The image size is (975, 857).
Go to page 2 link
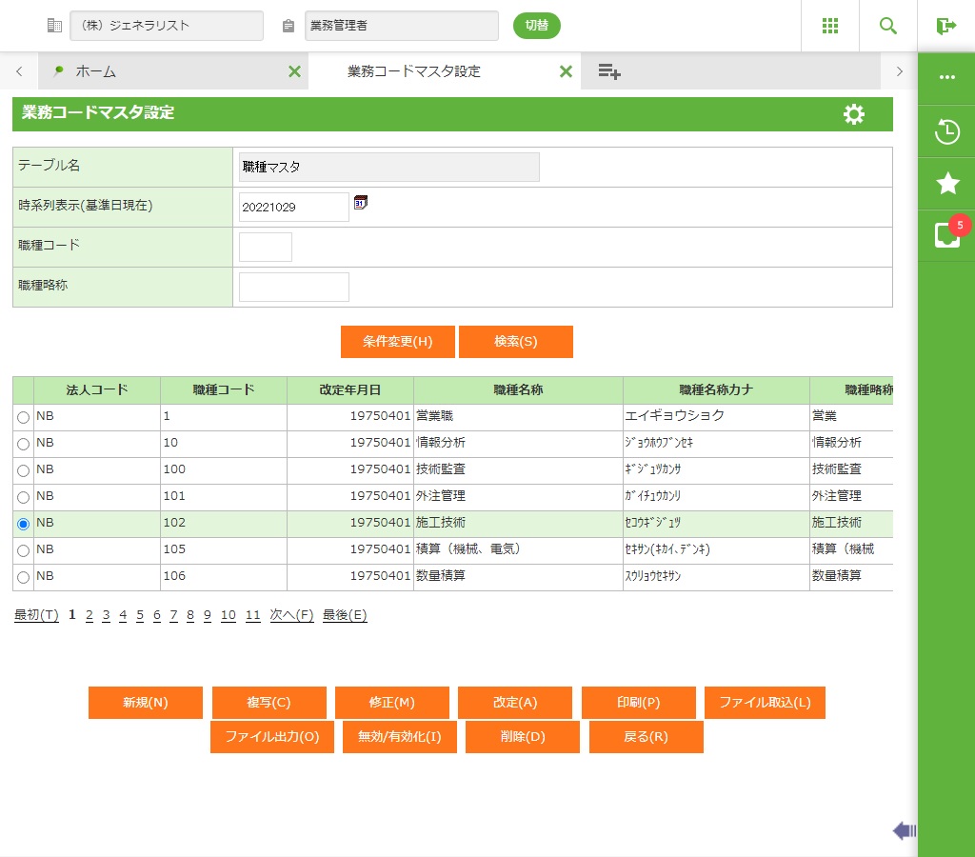point(90,615)
